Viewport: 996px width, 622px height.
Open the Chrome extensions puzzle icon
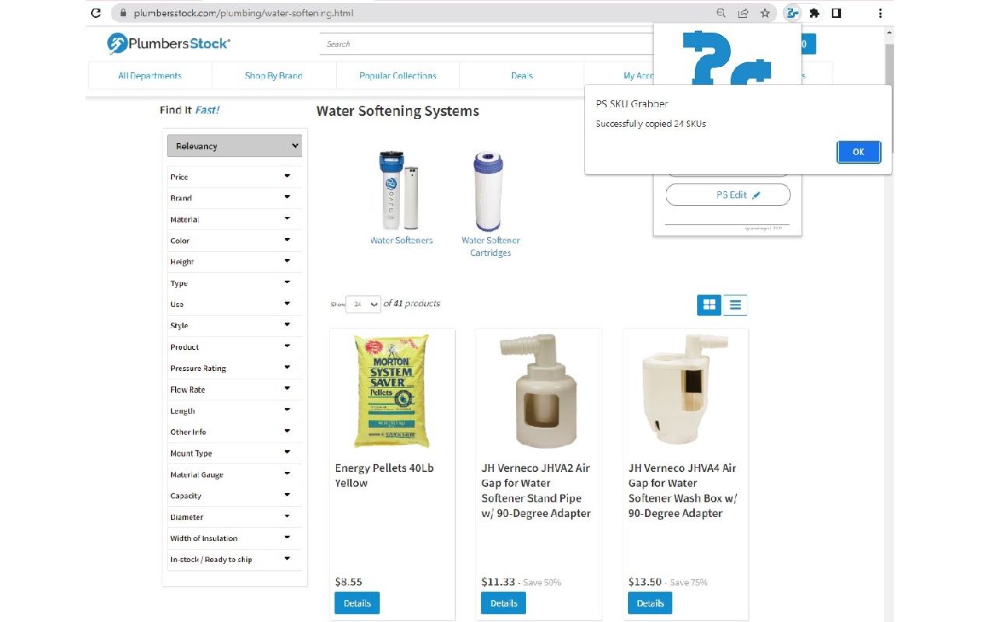[814, 13]
